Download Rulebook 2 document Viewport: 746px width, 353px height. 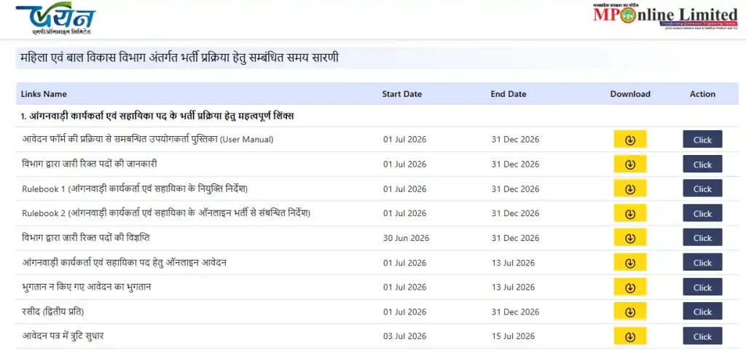[630, 214]
